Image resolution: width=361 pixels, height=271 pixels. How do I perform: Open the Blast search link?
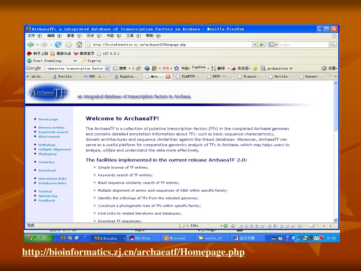click(49, 137)
